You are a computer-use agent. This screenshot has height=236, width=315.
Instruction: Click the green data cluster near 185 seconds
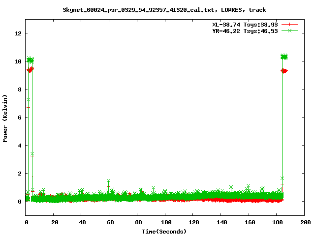click(x=284, y=57)
